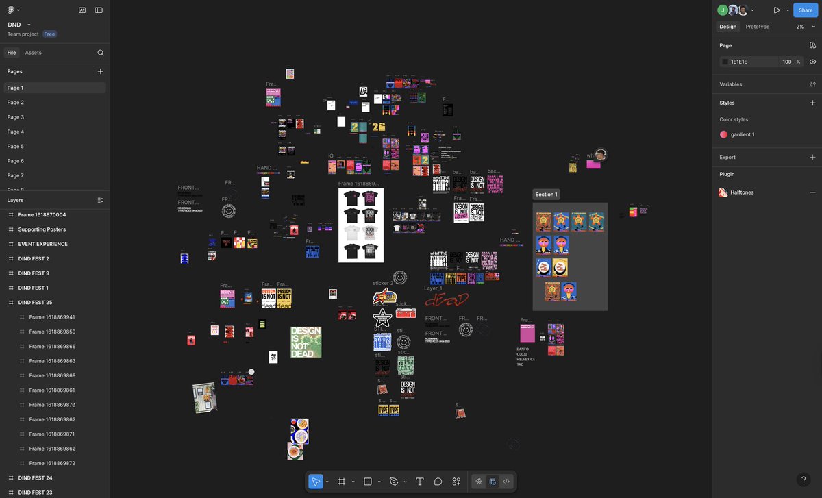This screenshot has height=498, width=822.
Task: Open the collaborators list chevron
Action: point(753,10)
